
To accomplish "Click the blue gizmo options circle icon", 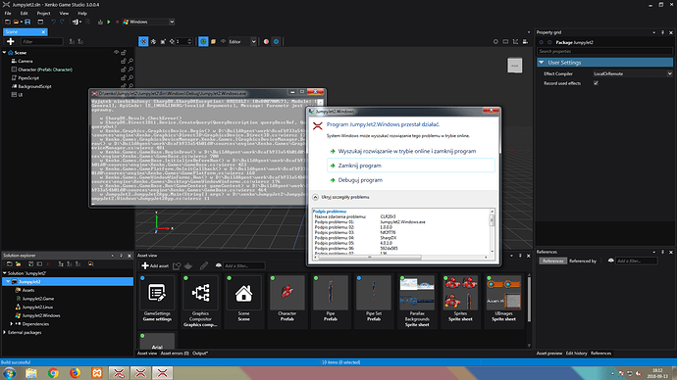I will 277,41.
